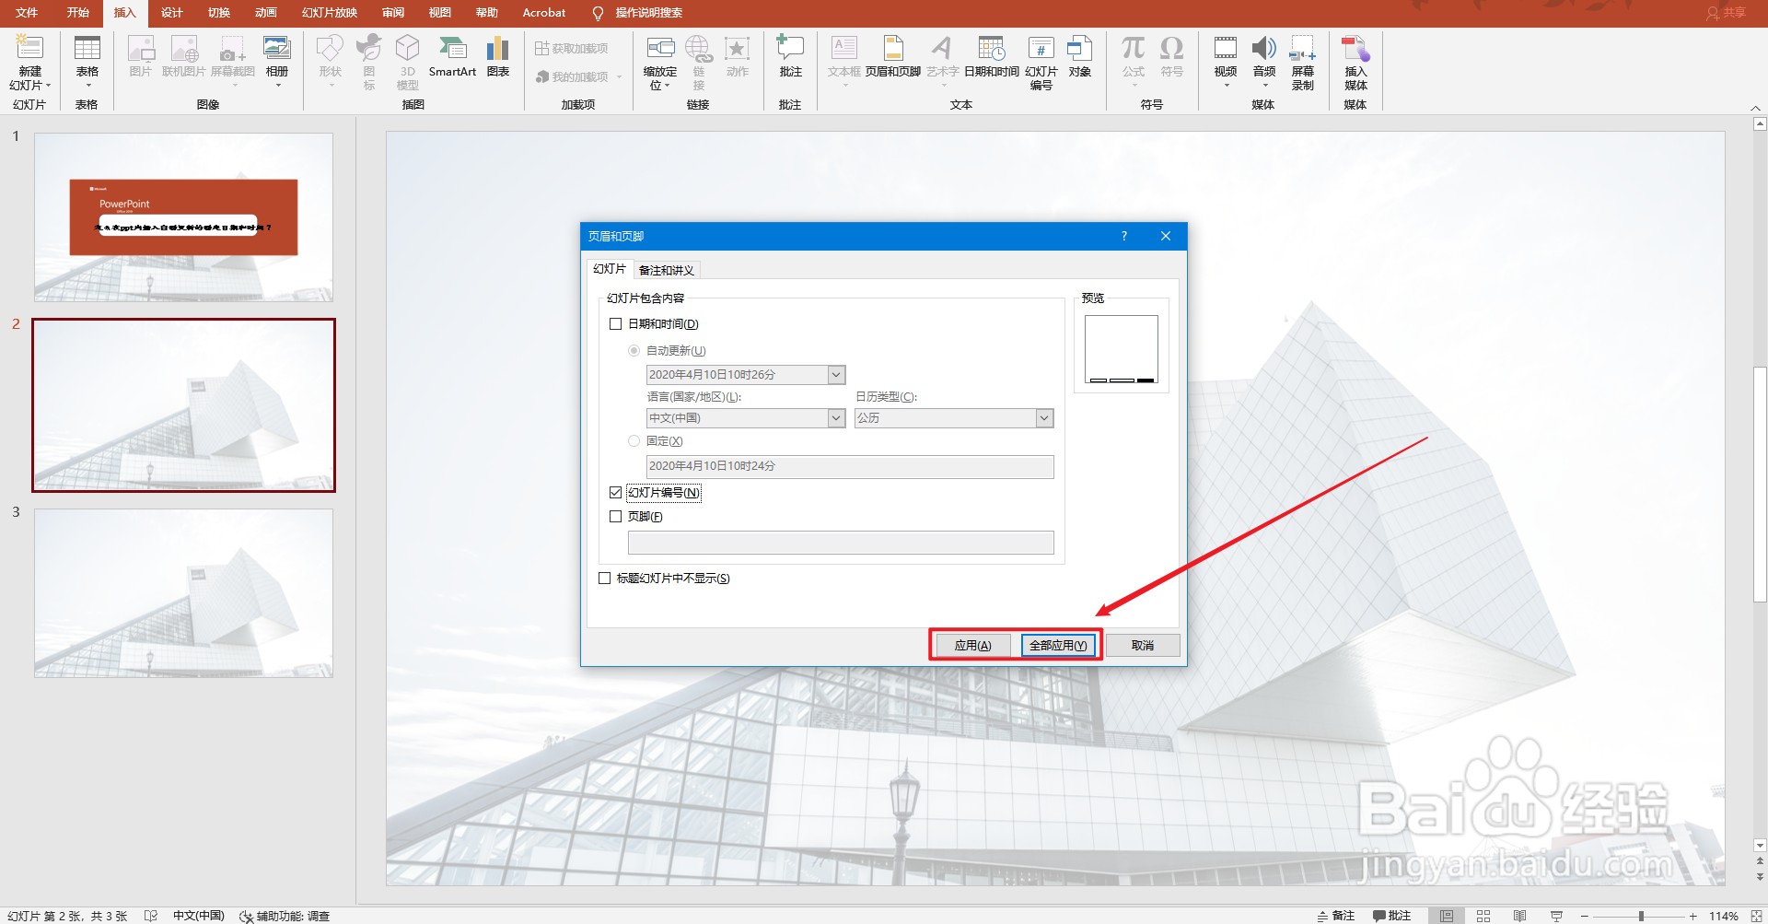Enable the Date and Time checkbox
This screenshot has height=924, width=1768.
pyautogui.click(x=616, y=324)
